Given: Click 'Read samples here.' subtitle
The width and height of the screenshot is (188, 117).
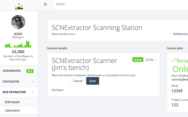Looking at the screenshot, I should pyautogui.click(x=64, y=34).
